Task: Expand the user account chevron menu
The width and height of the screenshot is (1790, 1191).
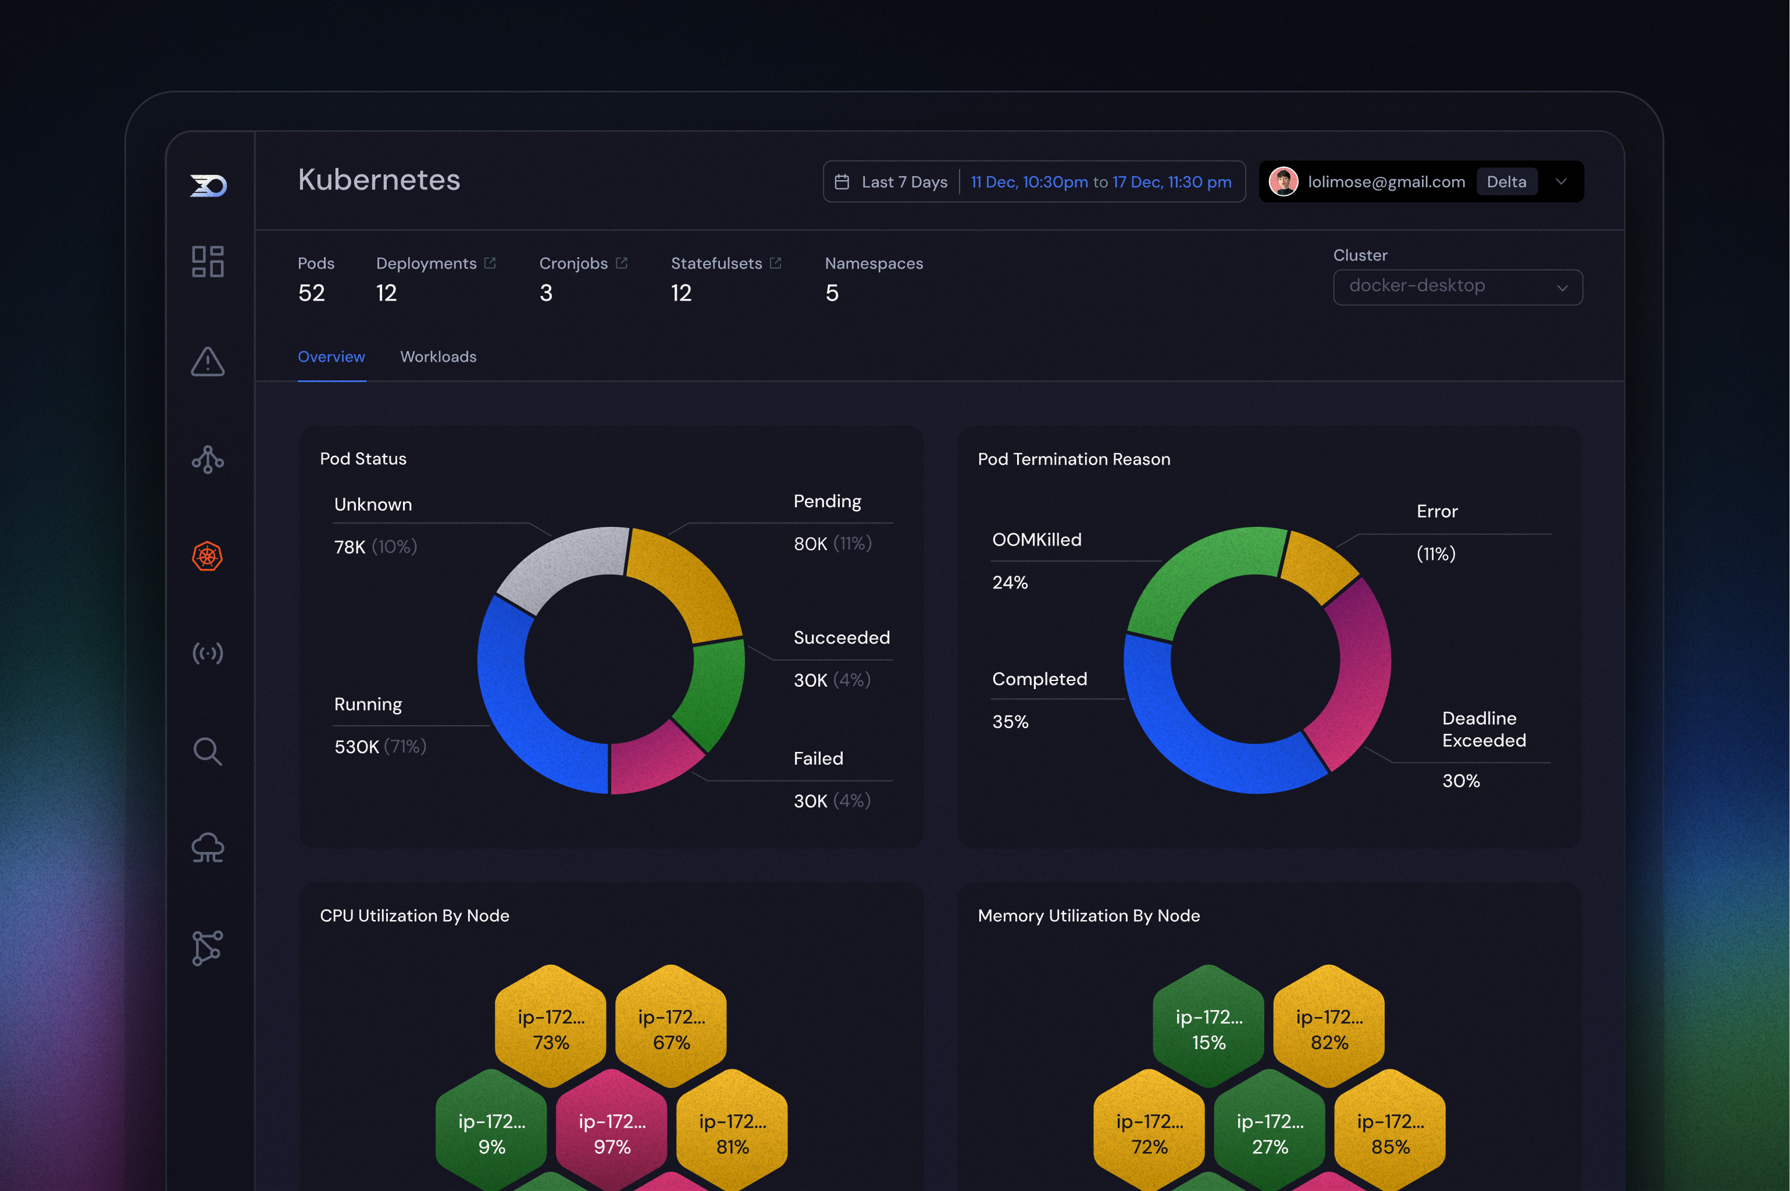Action: 1561,181
